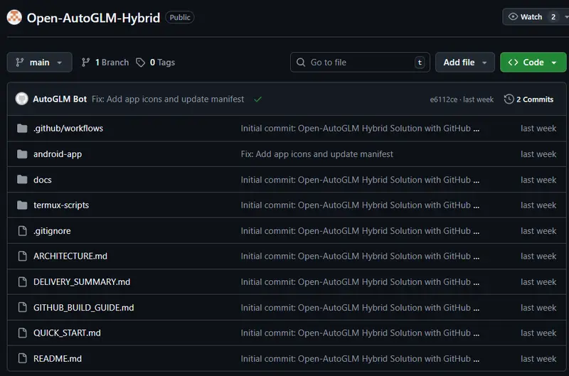Watch the repository
Screen dimensions: 569x376
tap(526, 17)
